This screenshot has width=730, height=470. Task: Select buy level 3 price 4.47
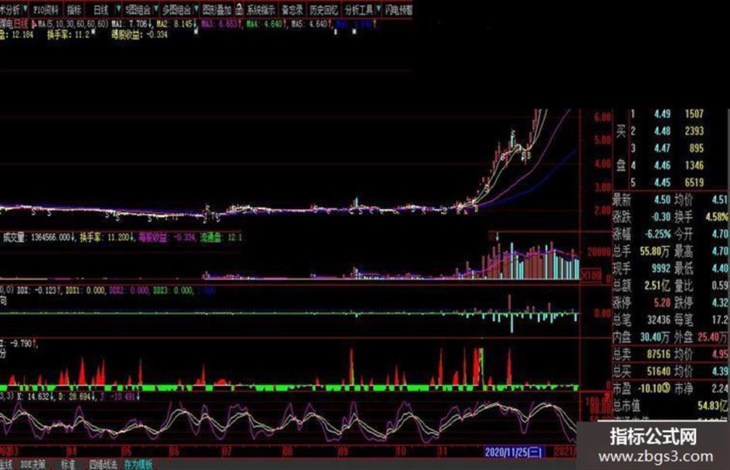[662, 148]
